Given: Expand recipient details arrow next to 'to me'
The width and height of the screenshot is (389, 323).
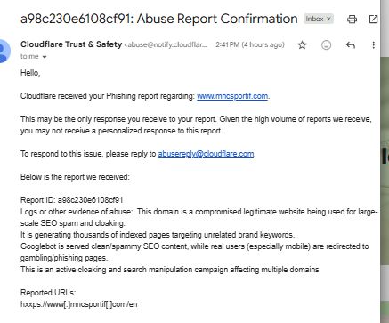Looking at the screenshot, I should (x=45, y=57).
